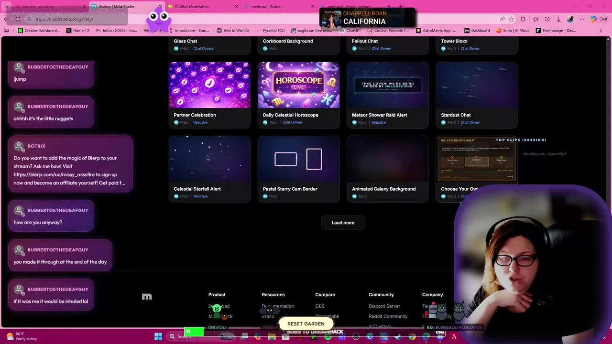Open the Crochet Portable bookmark
The width and height of the screenshot is (612, 344).
coord(388,31)
